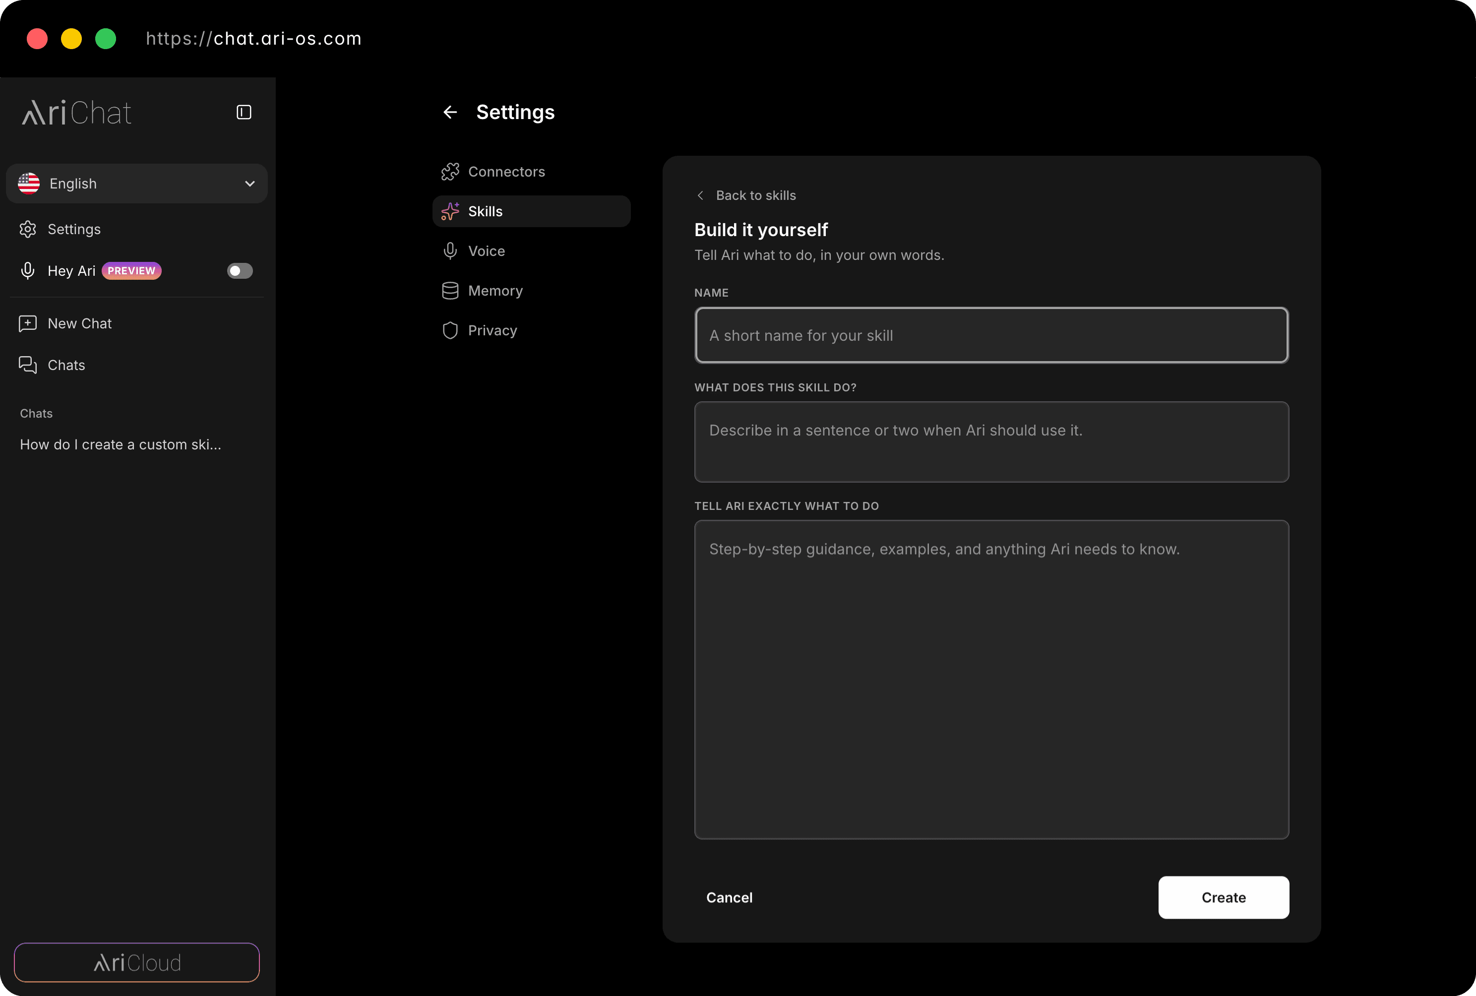Open the AriCloud button
Screen dimensions: 1476x996
click(x=136, y=962)
